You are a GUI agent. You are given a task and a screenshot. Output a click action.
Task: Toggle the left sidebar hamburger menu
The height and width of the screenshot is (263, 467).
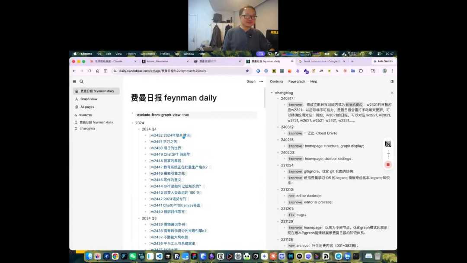point(74,81)
